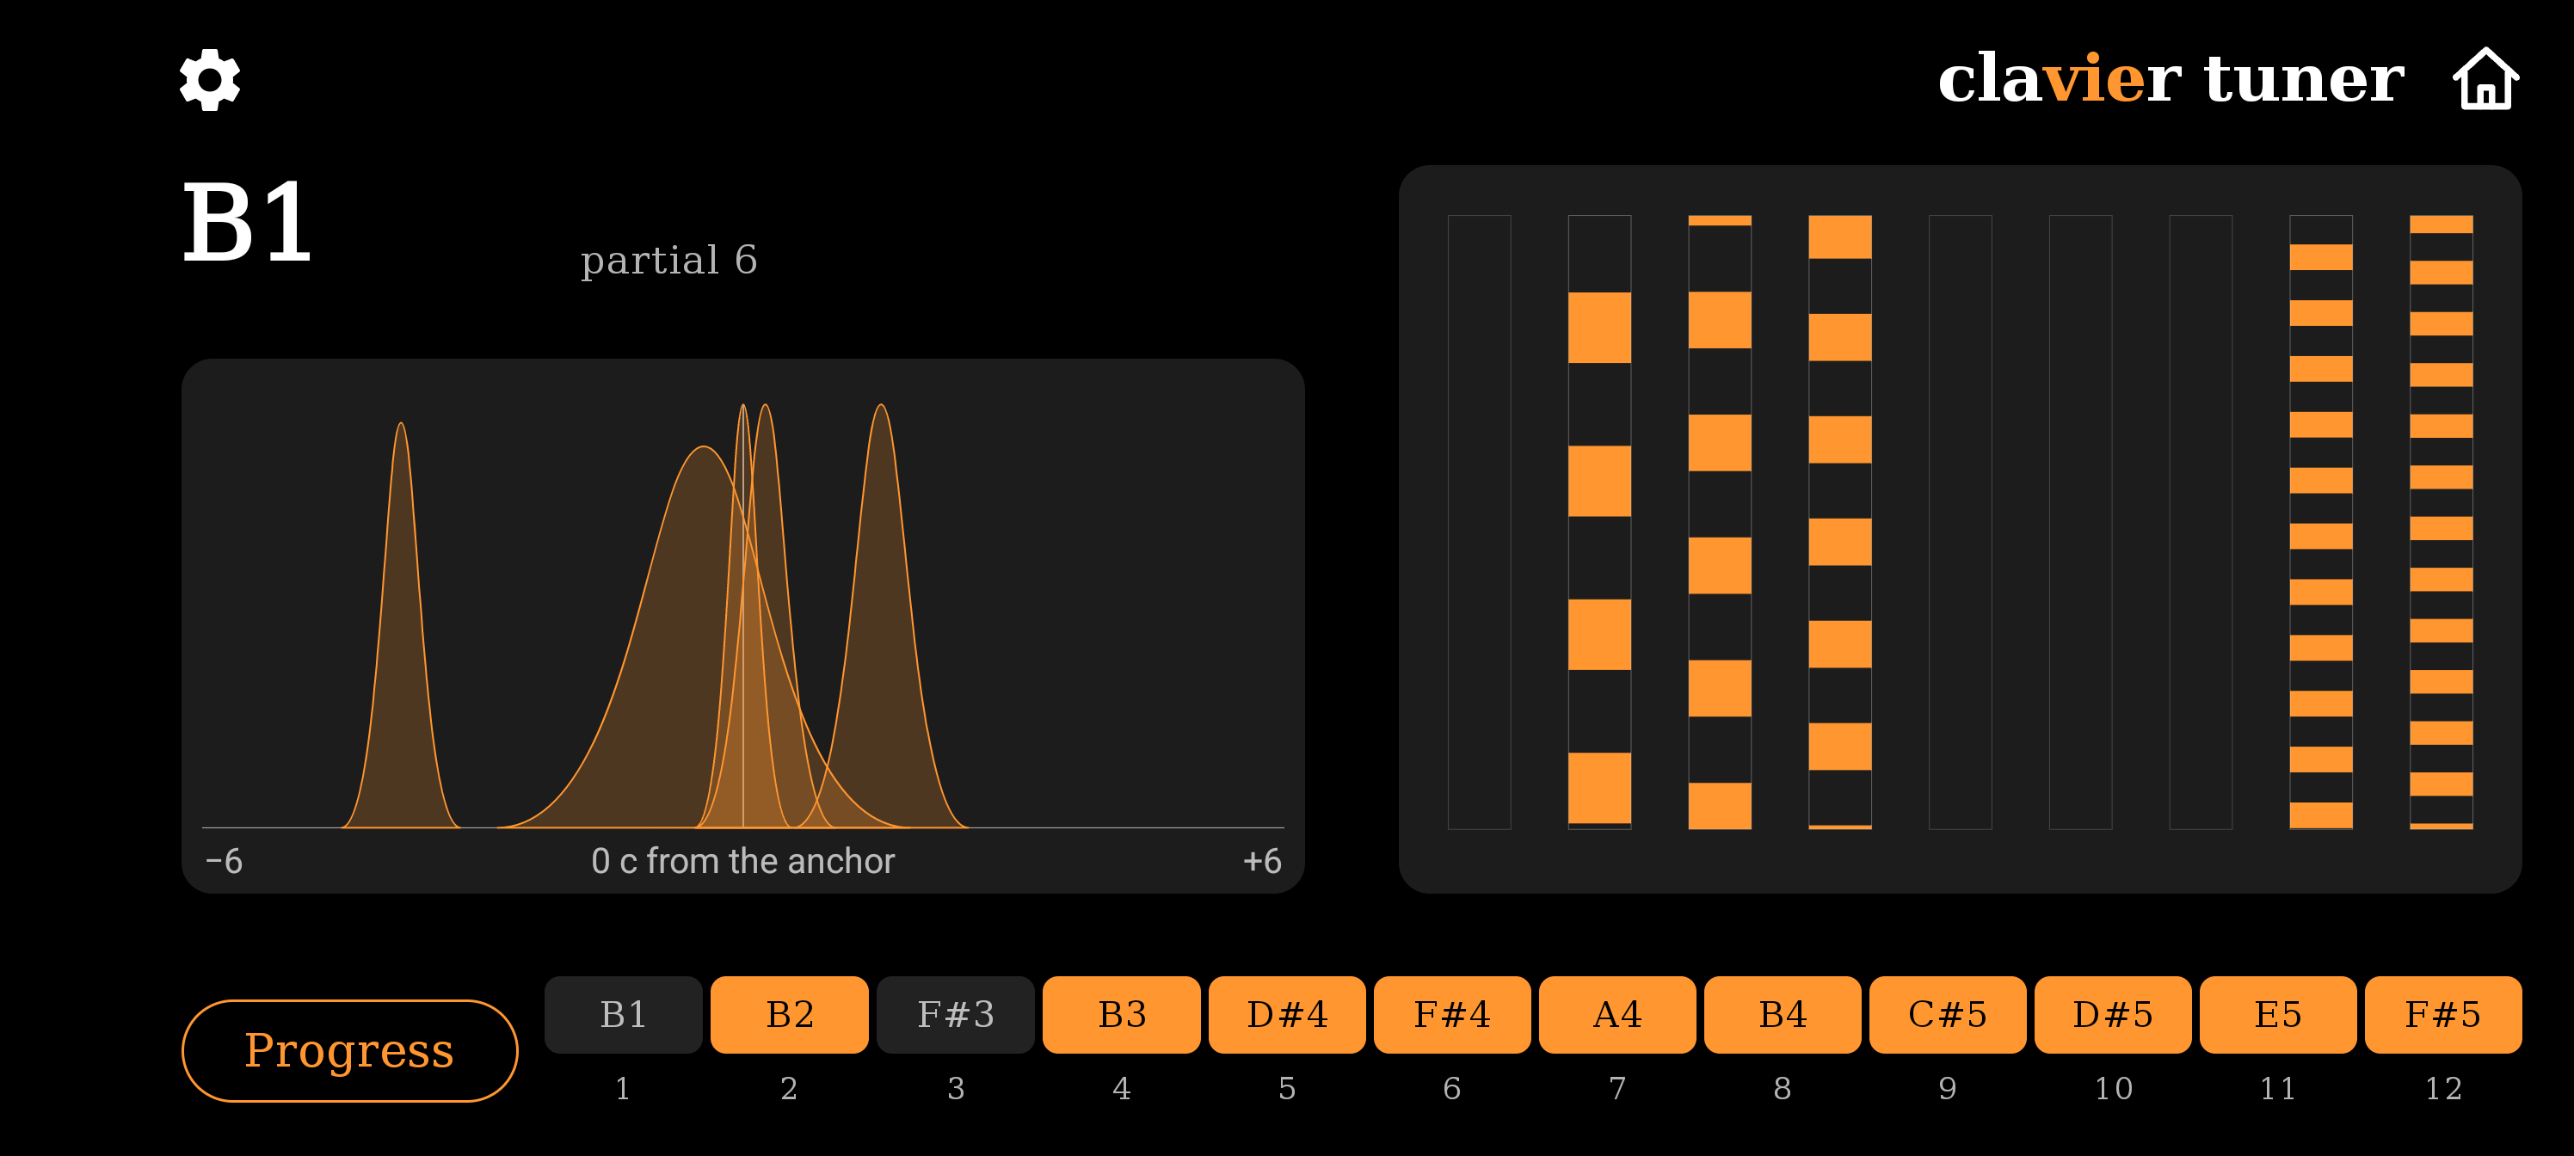Screen dimensions: 2574x1156
Task: Select the F#5 note button
Action: [2443, 1014]
